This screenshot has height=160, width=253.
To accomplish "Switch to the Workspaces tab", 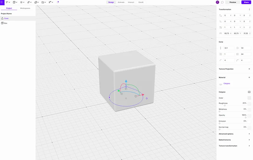I will 25,8.
